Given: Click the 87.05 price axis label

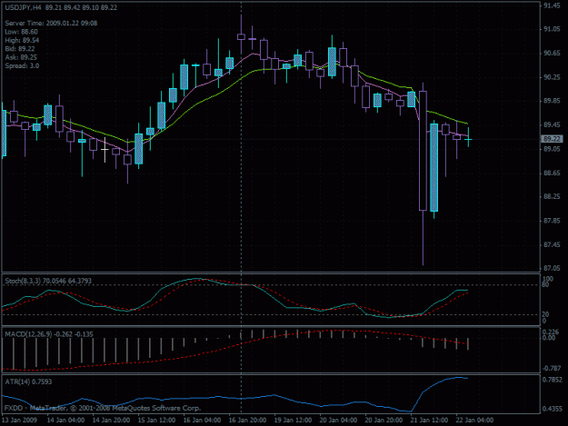Looking at the screenshot, I should point(552,268).
